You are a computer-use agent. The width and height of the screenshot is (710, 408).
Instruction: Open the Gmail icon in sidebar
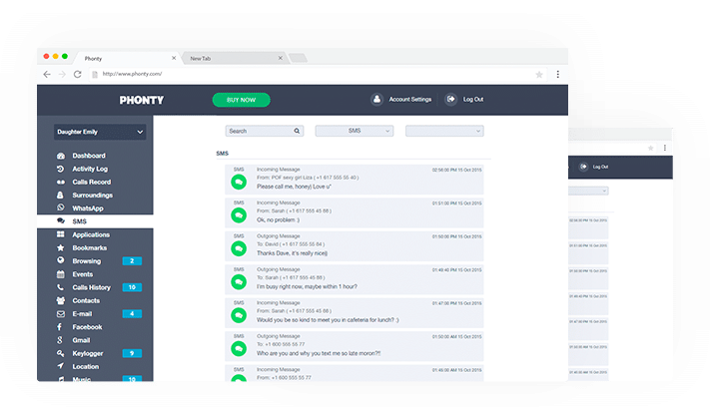pos(59,340)
